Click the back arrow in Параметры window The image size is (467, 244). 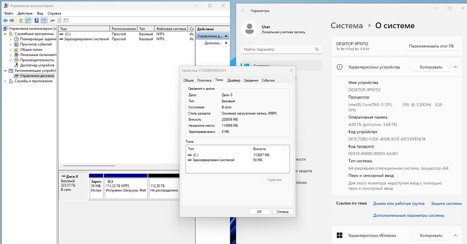coord(243,11)
